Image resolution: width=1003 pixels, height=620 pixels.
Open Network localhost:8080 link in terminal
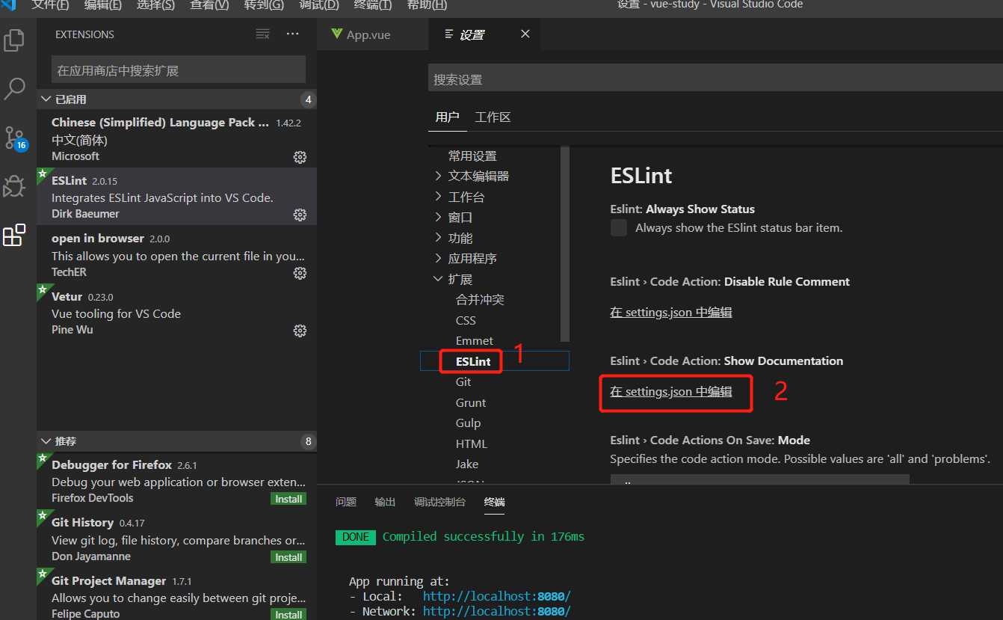pyautogui.click(x=496, y=611)
